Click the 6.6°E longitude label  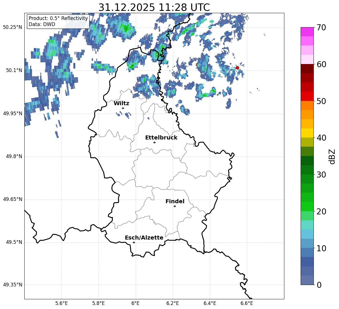click(x=247, y=303)
